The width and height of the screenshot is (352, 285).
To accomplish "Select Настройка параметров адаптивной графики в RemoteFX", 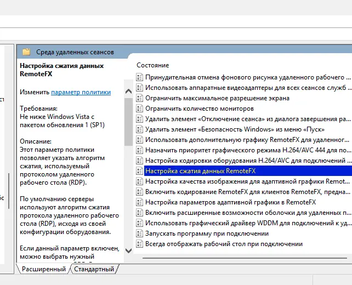I will [230, 202].
